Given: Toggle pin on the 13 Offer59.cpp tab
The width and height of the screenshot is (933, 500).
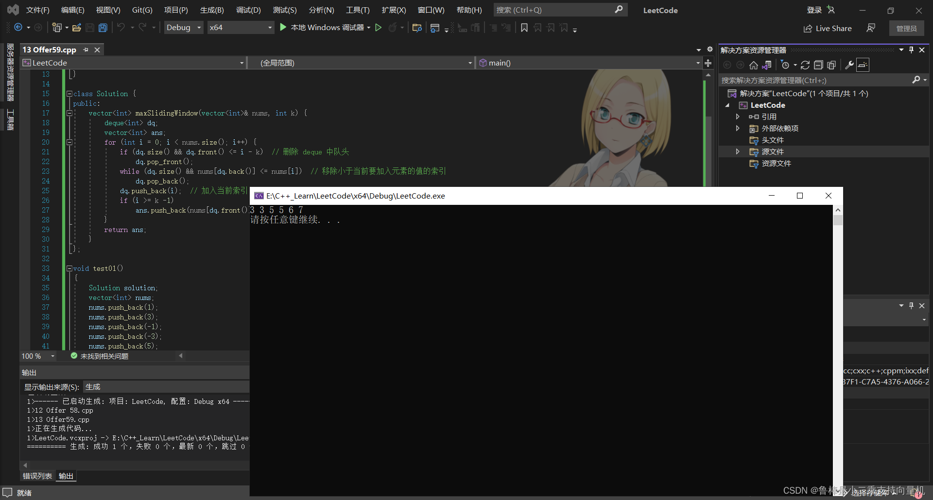Looking at the screenshot, I should 86,50.
